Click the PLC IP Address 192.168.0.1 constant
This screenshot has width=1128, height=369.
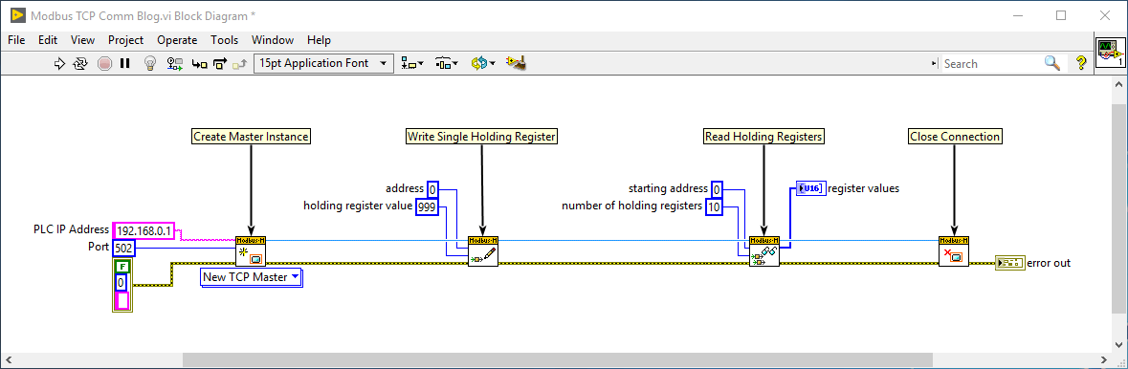pyautogui.click(x=144, y=230)
